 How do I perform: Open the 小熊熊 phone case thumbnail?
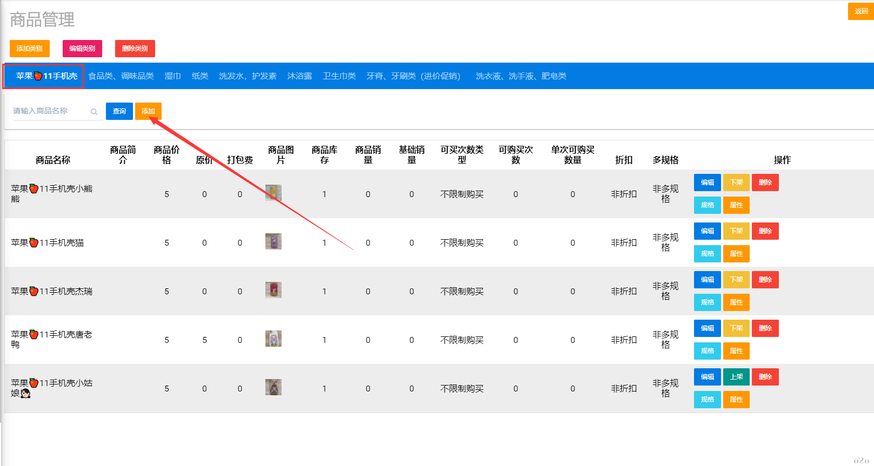coord(273,193)
